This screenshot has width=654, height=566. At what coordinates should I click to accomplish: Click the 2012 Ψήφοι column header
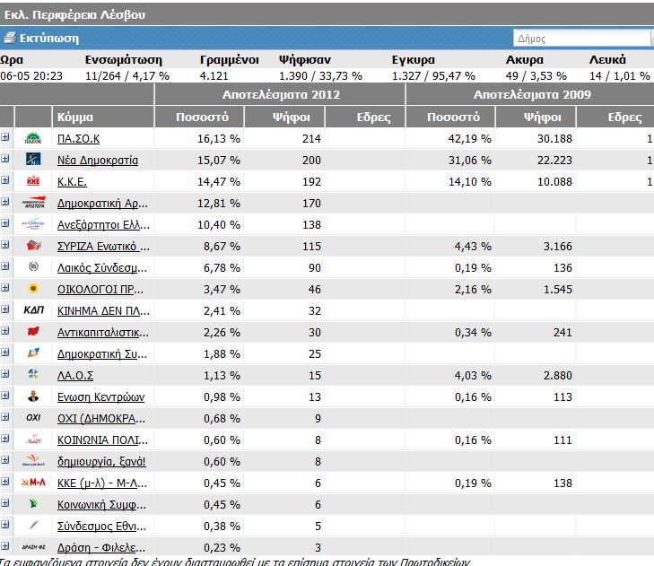(x=284, y=117)
